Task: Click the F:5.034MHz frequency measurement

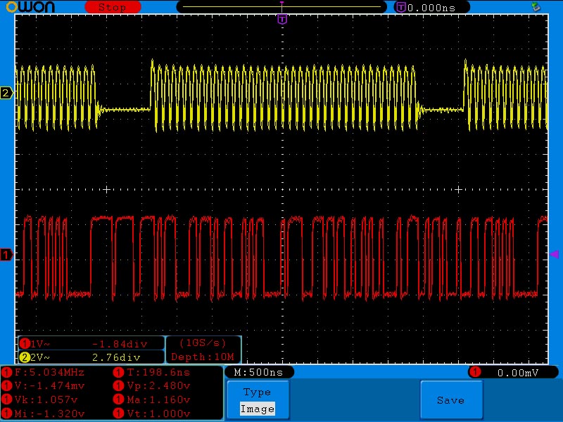Action: [49, 372]
